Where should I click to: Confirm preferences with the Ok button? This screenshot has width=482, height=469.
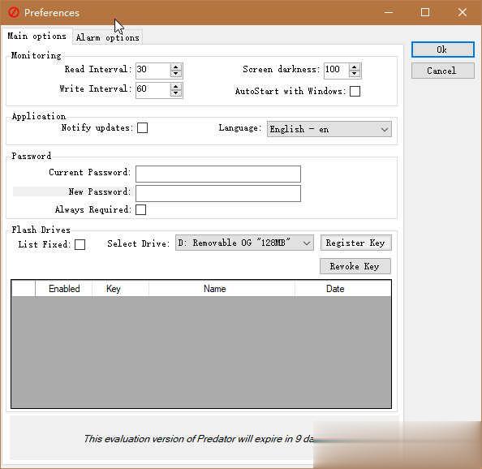point(443,49)
